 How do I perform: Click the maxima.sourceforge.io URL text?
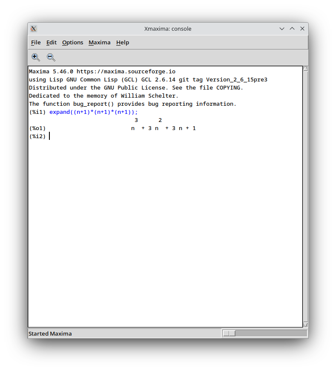tap(126, 72)
